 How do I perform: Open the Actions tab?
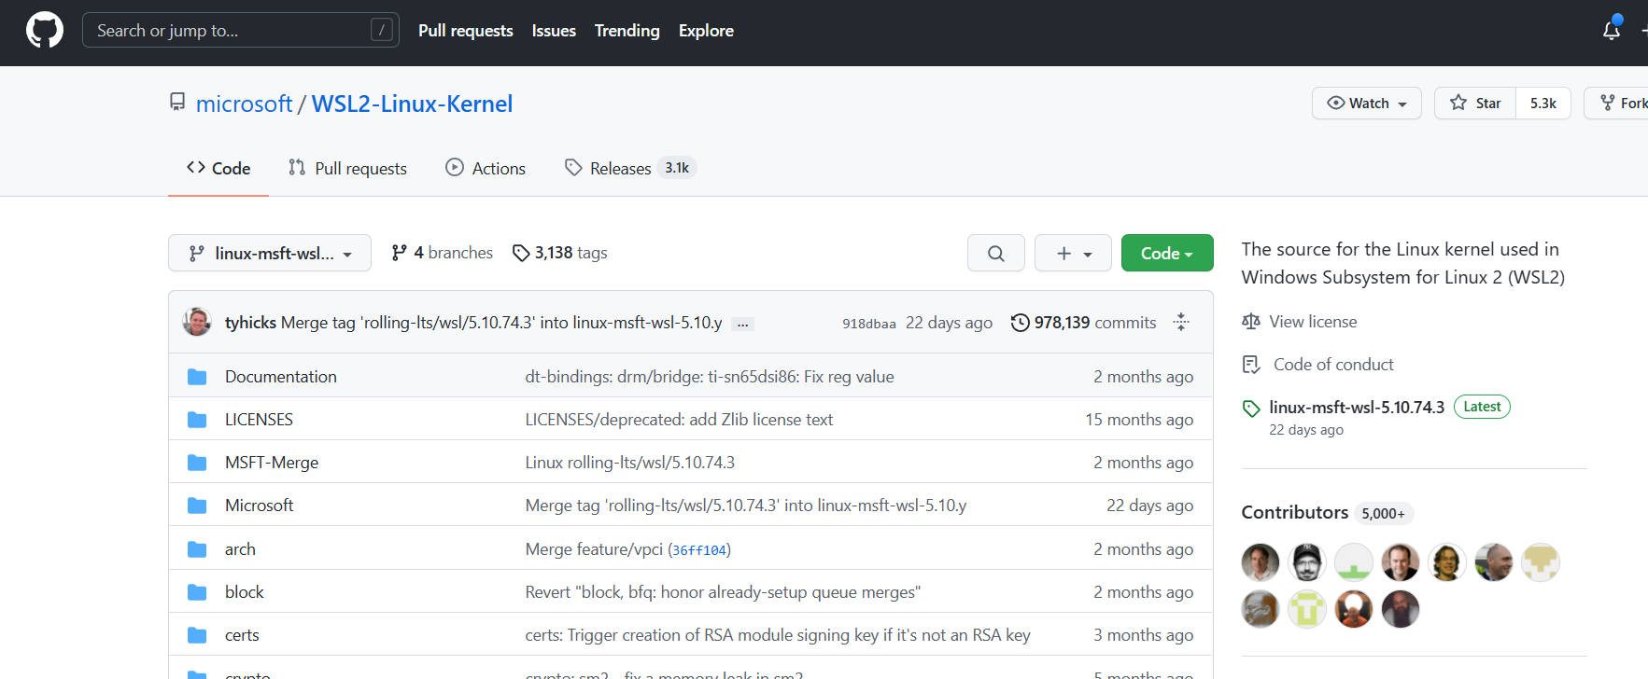pyautogui.click(x=486, y=168)
